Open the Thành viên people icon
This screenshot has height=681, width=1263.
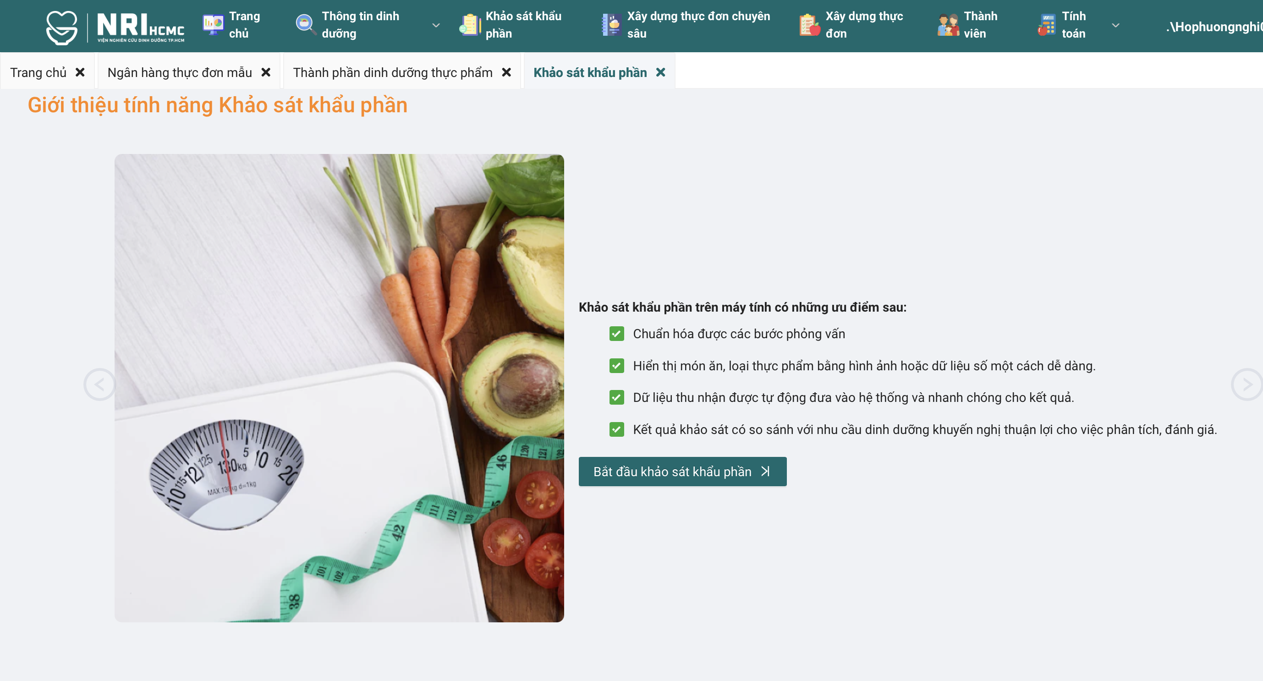tap(948, 24)
